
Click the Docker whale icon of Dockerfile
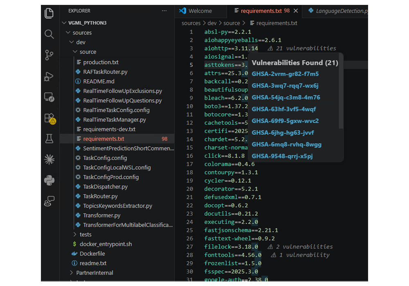click(x=74, y=253)
